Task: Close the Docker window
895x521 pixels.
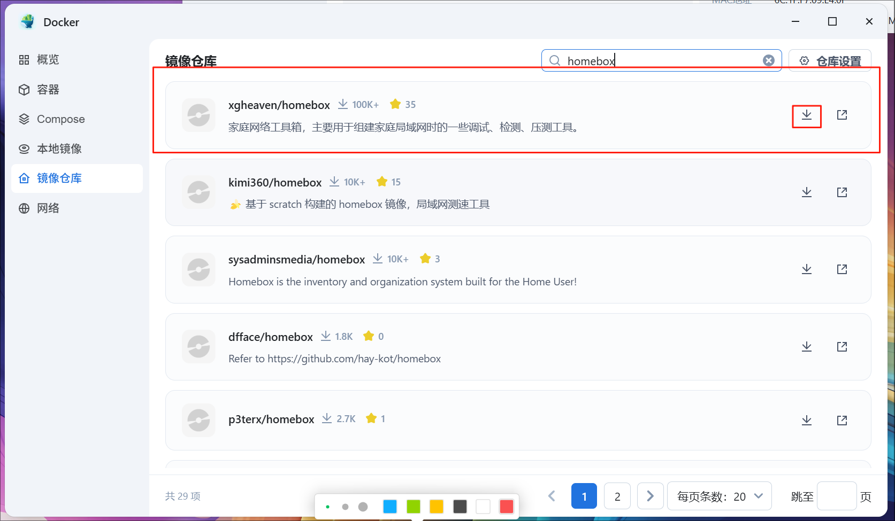Action: 869,21
